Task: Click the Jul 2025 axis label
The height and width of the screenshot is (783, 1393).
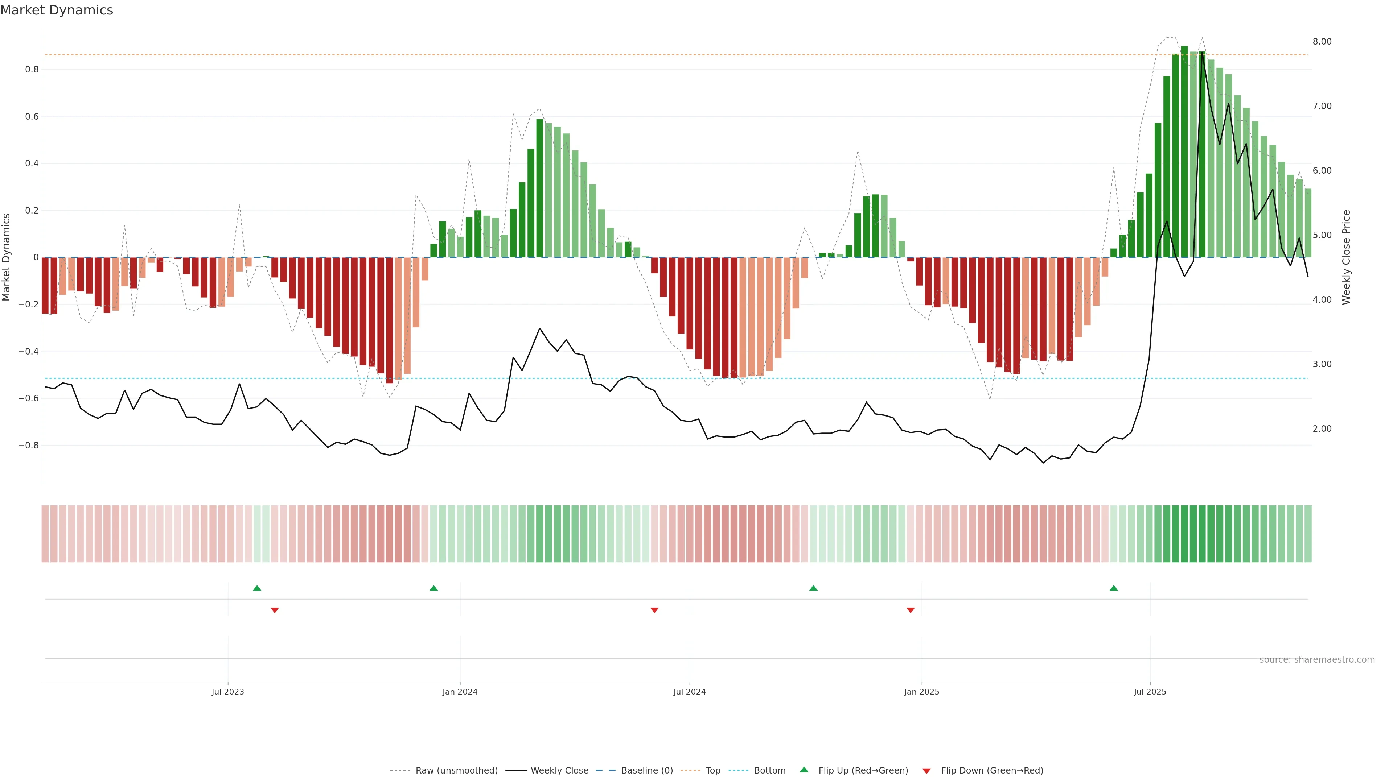Action: pos(1150,692)
